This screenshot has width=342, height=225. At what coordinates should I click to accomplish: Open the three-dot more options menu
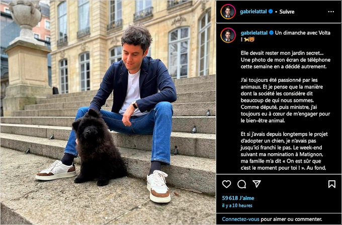[x=331, y=12]
